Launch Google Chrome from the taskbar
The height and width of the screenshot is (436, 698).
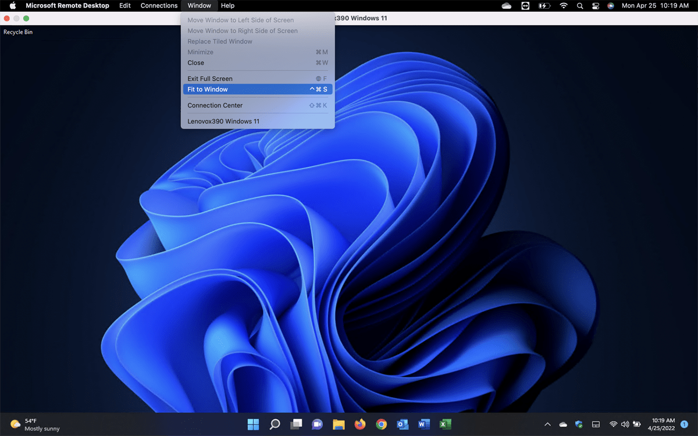click(381, 424)
